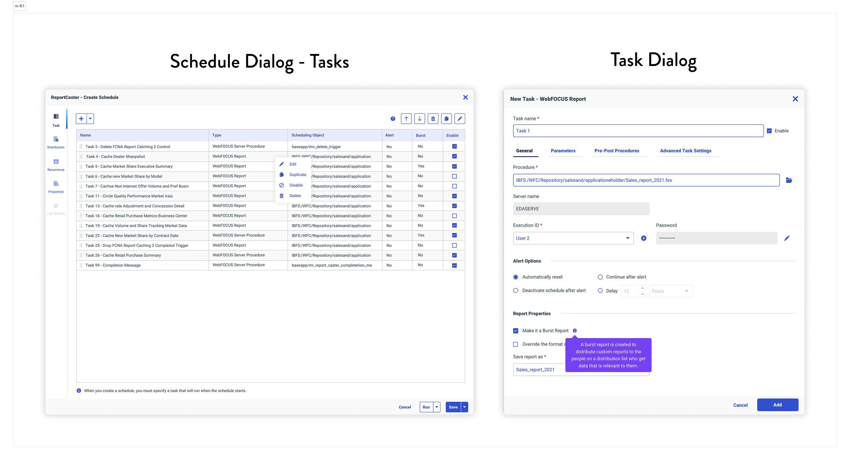Image resolution: width=850 pixels, height=460 pixels.
Task: Click the Procedure path input field
Action: pos(646,180)
